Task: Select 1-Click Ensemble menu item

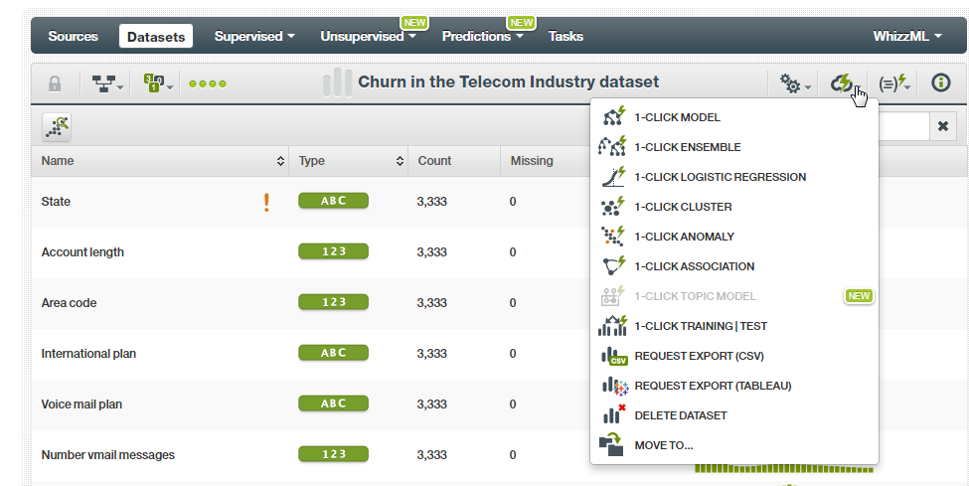Action: point(687,147)
